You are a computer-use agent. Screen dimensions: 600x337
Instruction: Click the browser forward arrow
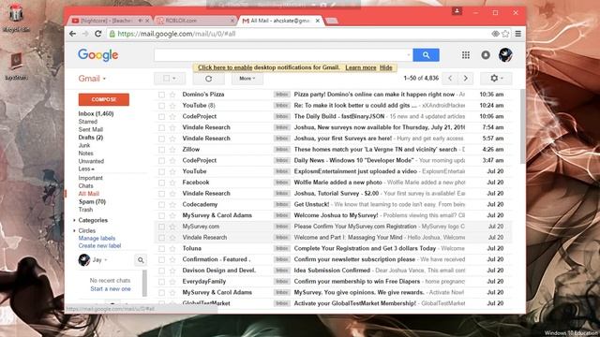pyautogui.click(x=85, y=34)
